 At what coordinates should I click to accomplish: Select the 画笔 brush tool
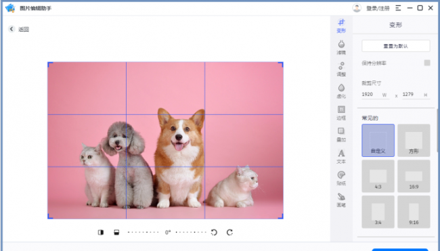[341, 200]
